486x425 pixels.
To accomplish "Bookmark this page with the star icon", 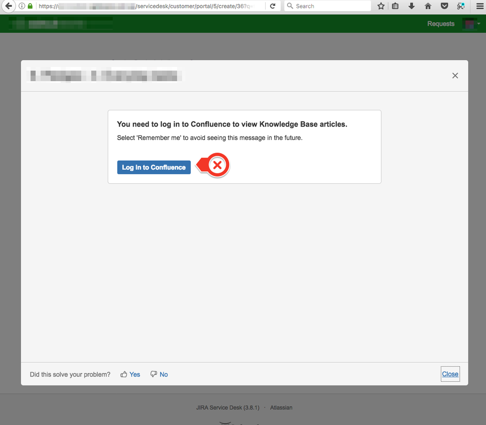I will coord(381,6).
